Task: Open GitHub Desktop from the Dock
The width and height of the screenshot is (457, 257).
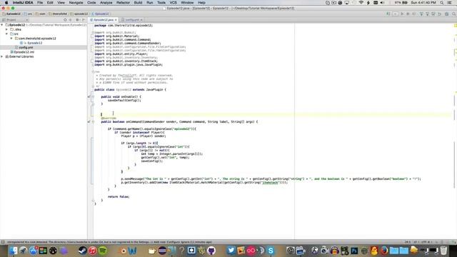Action: click(211, 251)
